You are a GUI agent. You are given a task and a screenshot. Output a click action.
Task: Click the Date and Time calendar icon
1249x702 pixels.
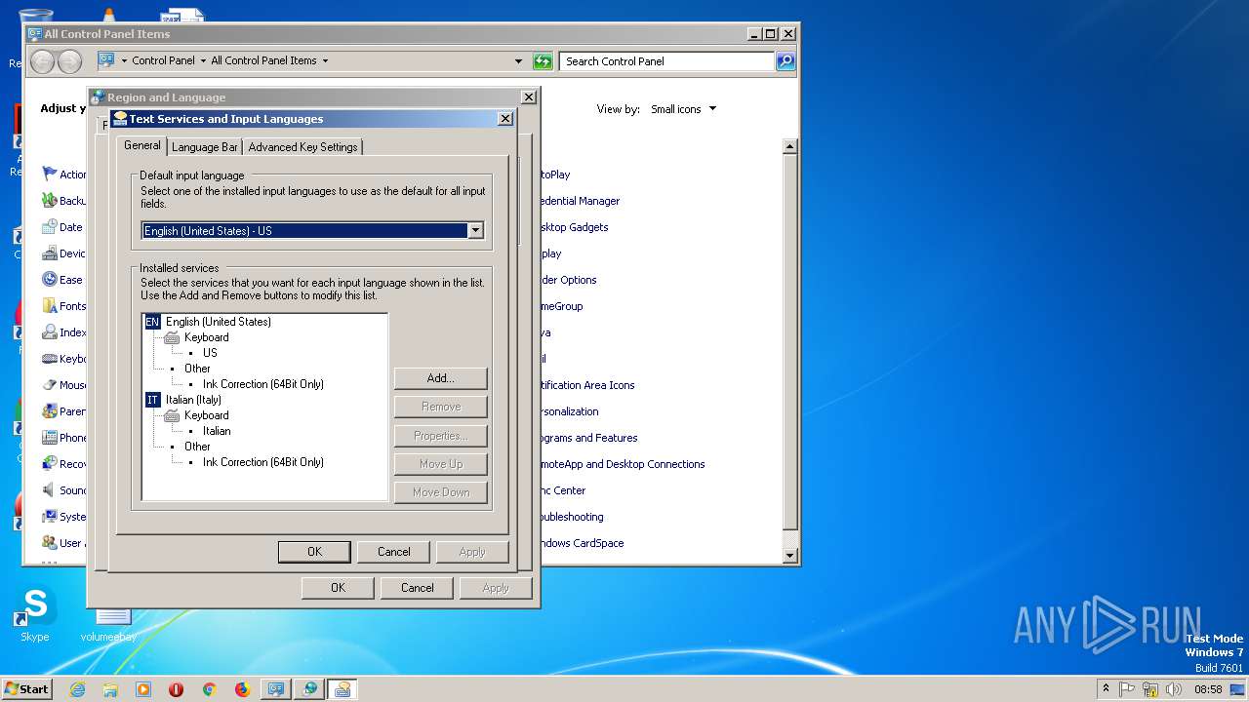pos(50,227)
